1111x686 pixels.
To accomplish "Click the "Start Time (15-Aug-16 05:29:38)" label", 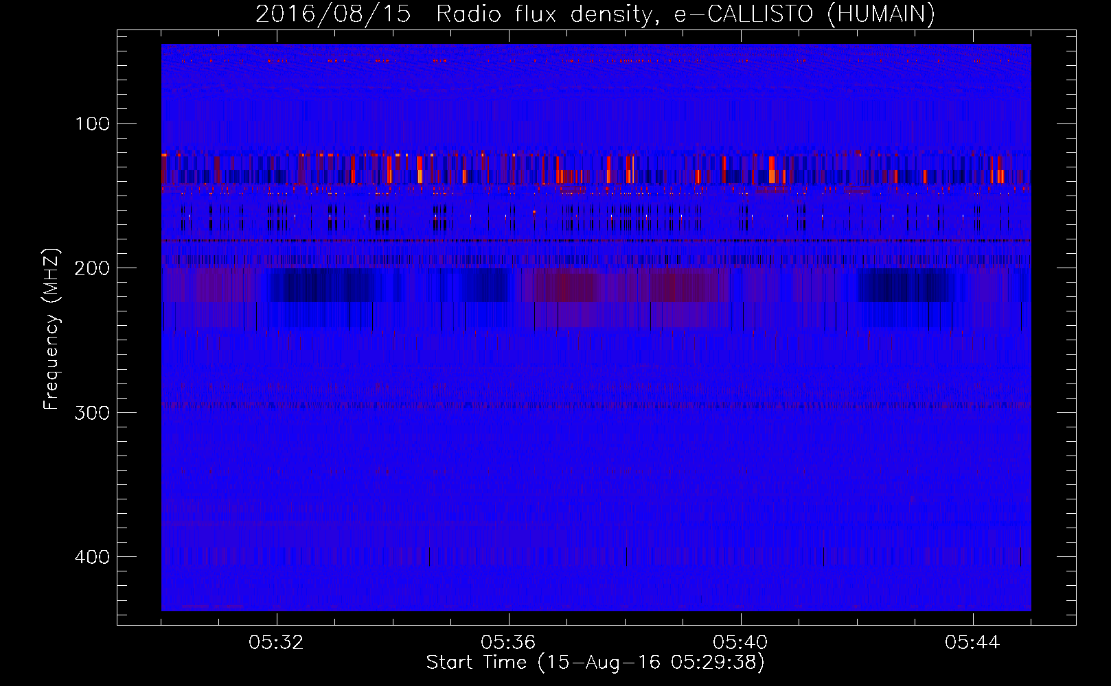I will tap(595, 663).
